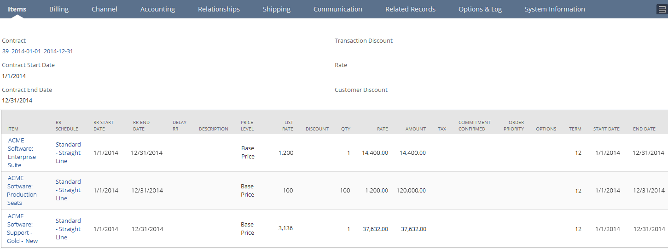Go to the Shipping tab
Screen dimensions: 668x249
tap(277, 9)
